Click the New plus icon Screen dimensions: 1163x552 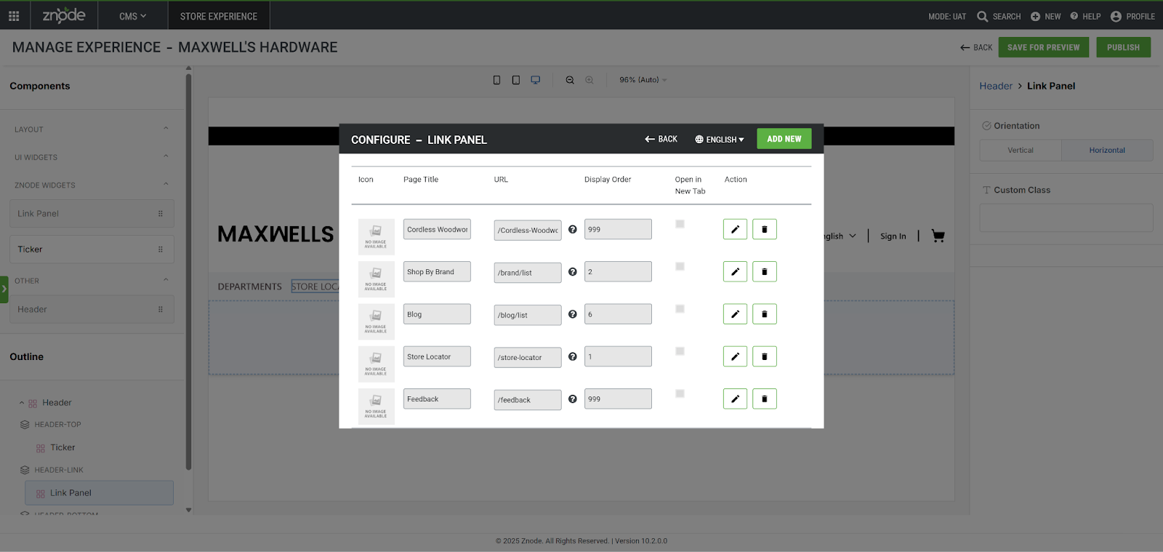[1035, 16]
